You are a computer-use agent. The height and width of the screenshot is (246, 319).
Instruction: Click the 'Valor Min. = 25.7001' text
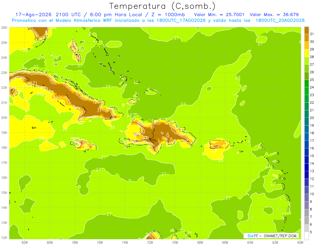pyautogui.click(x=219, y=14)
